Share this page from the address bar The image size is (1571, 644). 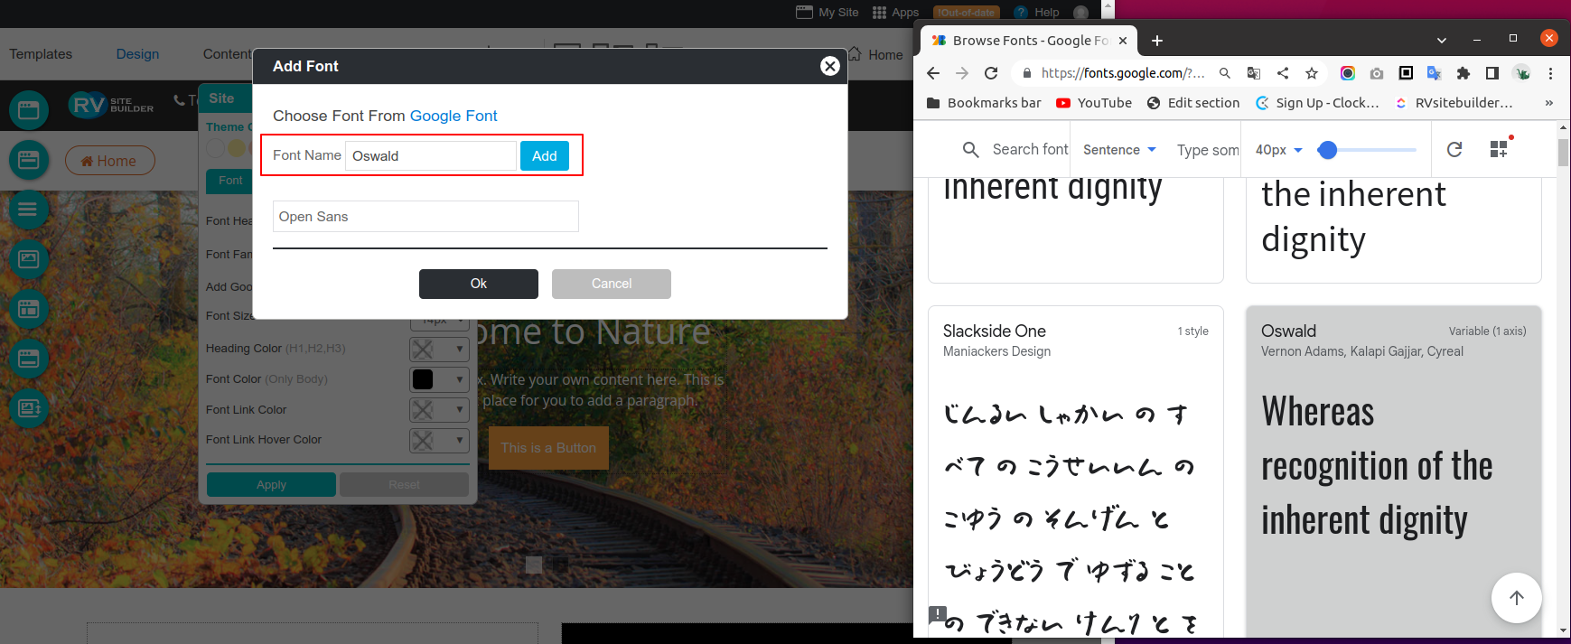click(x=1283, y=73)
